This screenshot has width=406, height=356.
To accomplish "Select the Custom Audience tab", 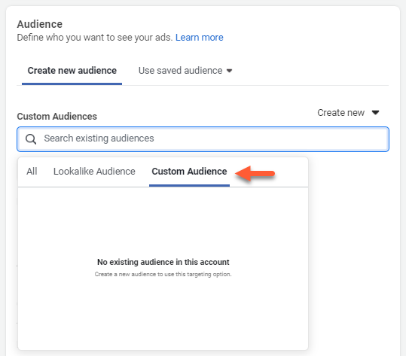I will tap(189, 172).
